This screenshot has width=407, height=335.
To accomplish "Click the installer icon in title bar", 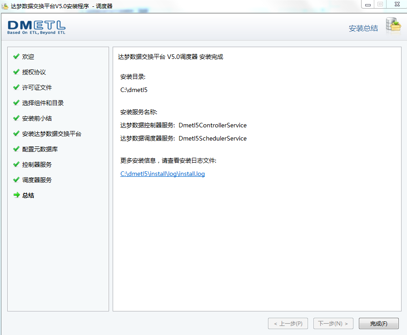I will pyautogui.click(x=5, y=6).
